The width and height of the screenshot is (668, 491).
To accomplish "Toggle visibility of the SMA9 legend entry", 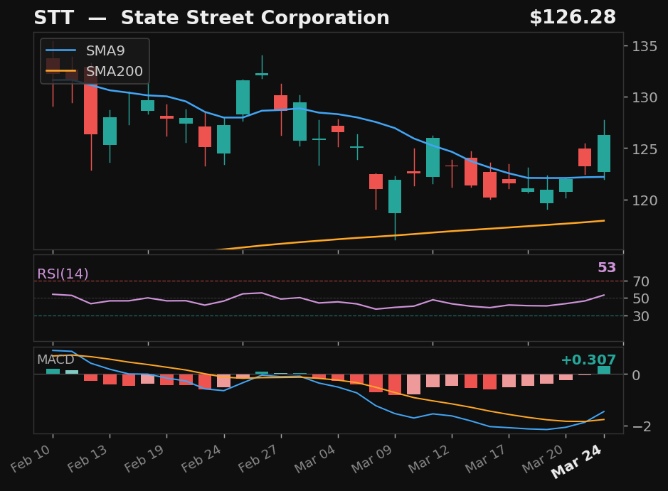I will point(100,50).
